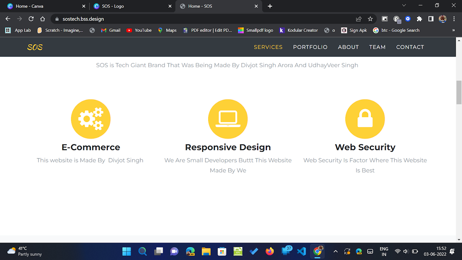Click the E-Commerce heading
The width and height of the screenshot is (462, 260).
click(x=91, y=147)
